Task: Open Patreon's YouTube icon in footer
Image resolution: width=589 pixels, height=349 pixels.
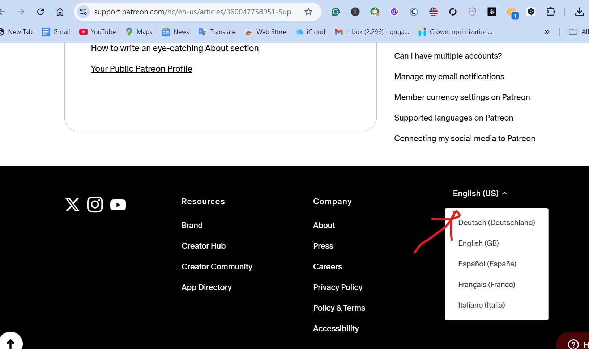Action: tap(118, 205)
